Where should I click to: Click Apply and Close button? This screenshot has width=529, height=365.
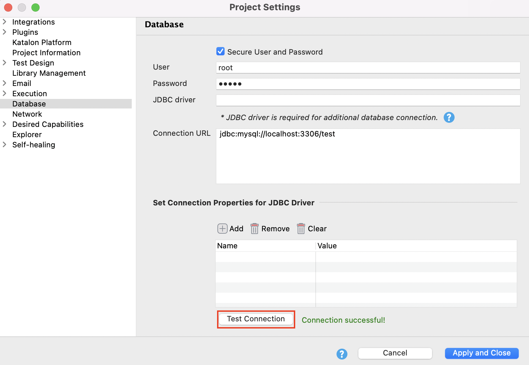pyautogui.click(x=481, y=353)
